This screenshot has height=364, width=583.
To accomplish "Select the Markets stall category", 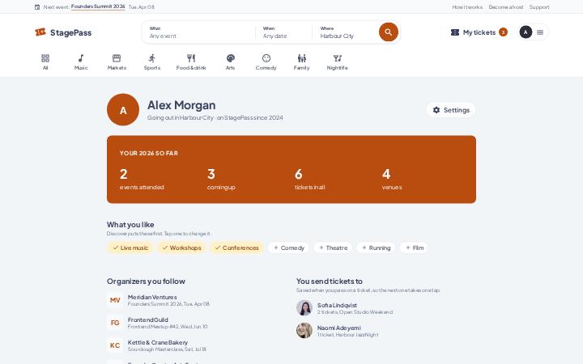I will (117, 61).
